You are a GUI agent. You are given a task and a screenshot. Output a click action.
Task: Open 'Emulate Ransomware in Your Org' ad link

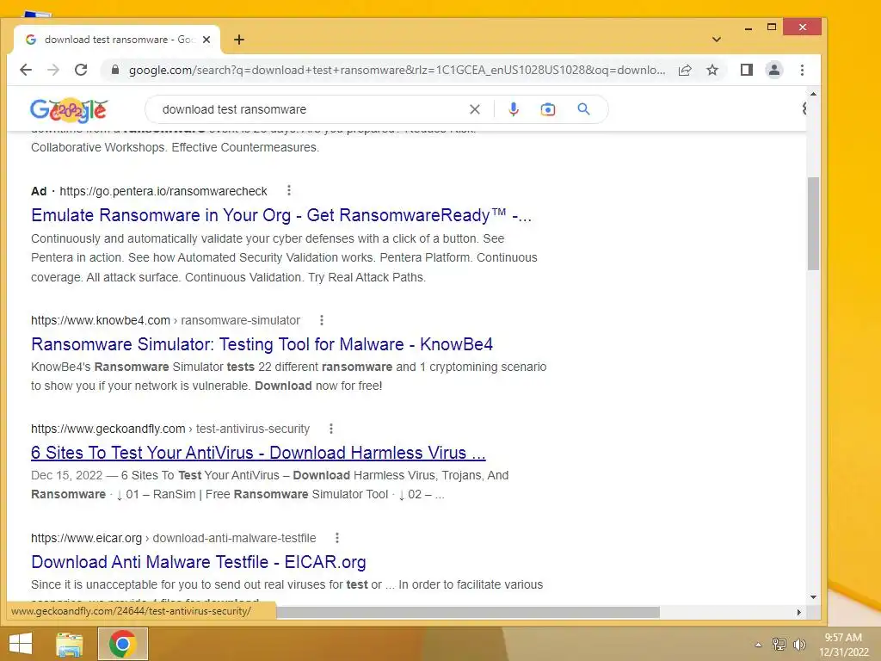point(281,215)
